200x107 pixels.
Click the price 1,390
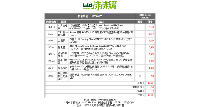point(152,34)
